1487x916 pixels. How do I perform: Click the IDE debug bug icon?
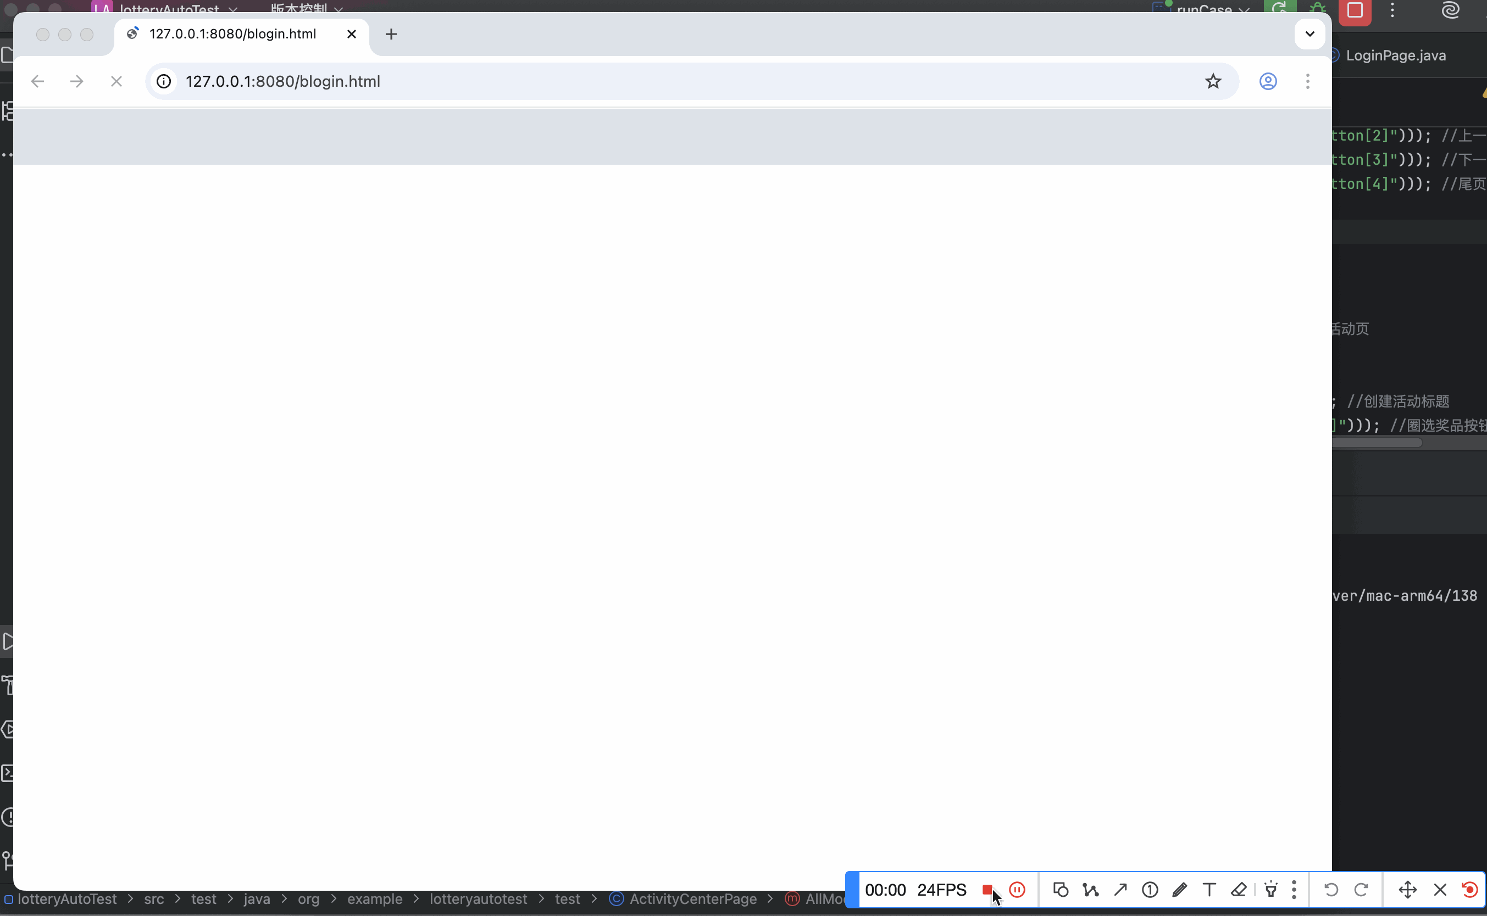click(1317, 10)
